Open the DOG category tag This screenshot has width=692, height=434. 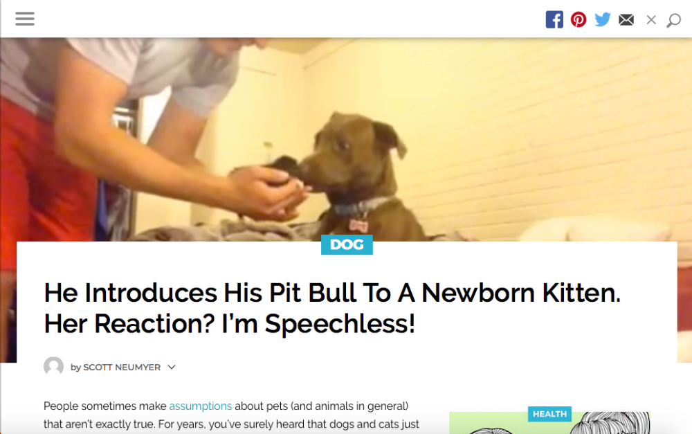(347, 244)
